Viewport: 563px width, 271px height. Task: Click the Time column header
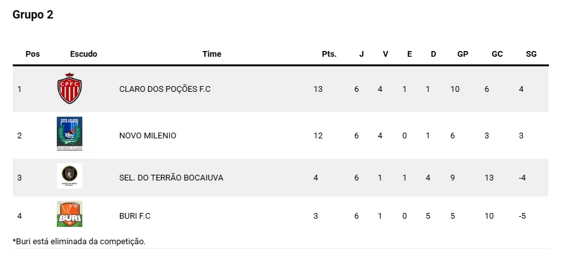click(x=212, y=54)
